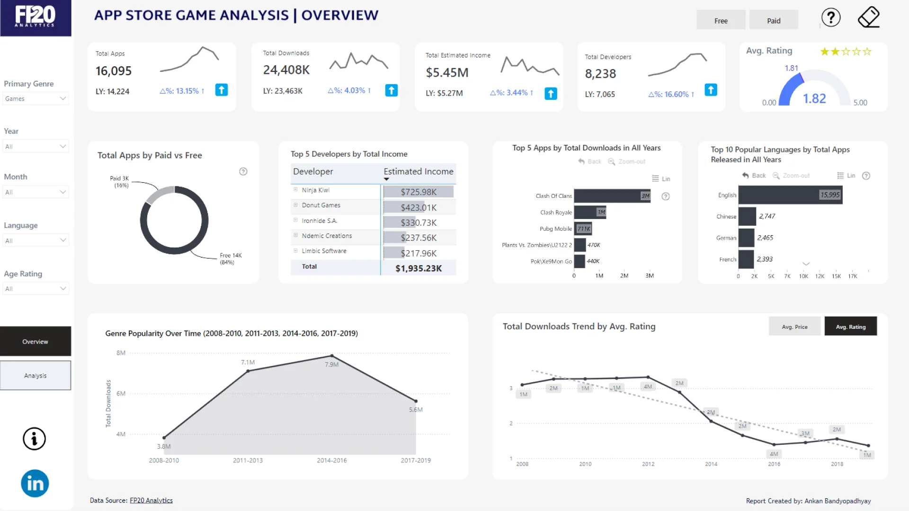
Task: Toggle Lin scale in Popular Languages chart
Action: (846, 176)
